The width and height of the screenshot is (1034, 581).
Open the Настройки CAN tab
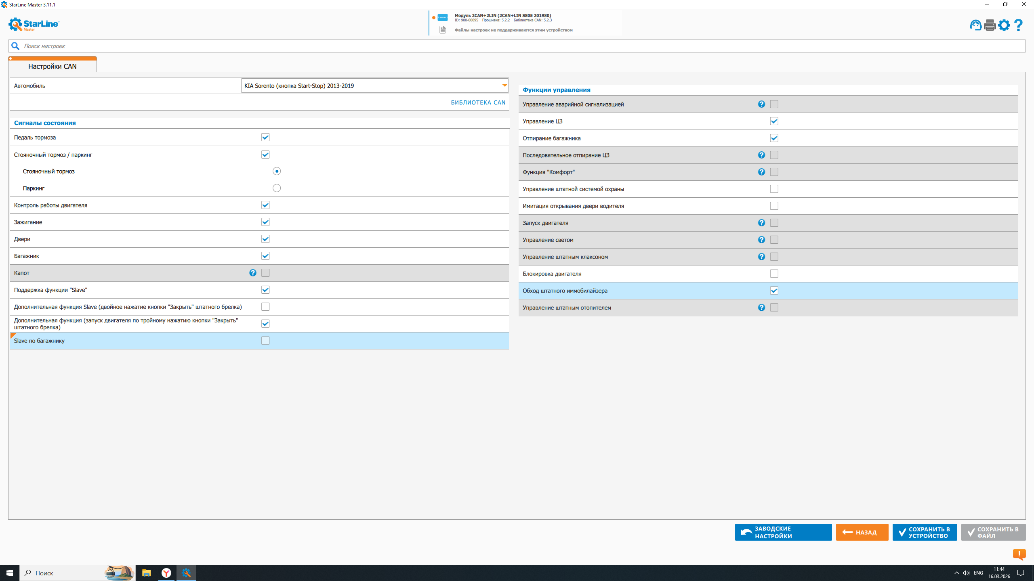tap(53, 66)
